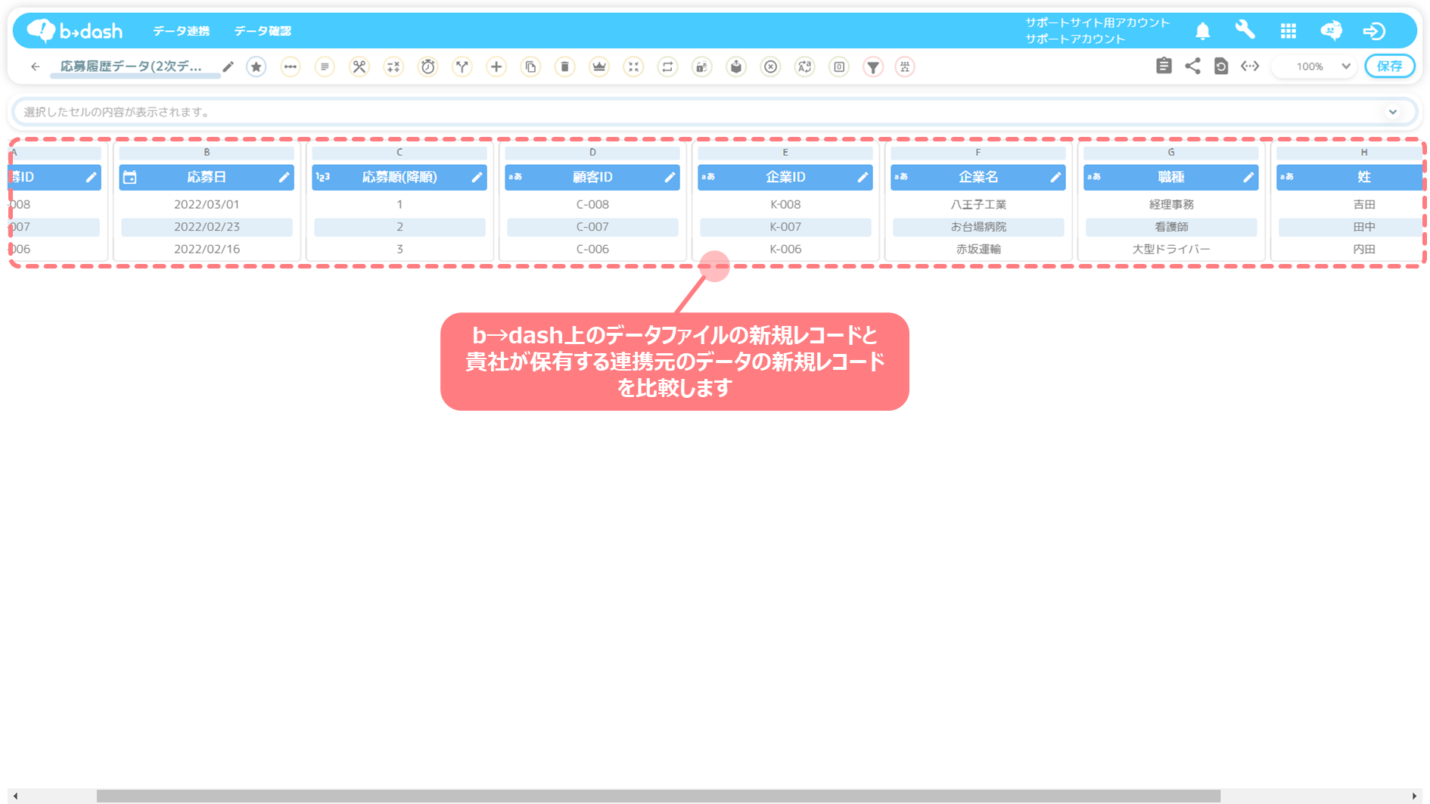Click the funnel filter toolbar icon
Viewport: 1430px width, 804px height.
pyautogui.click(x=873, y=67)
